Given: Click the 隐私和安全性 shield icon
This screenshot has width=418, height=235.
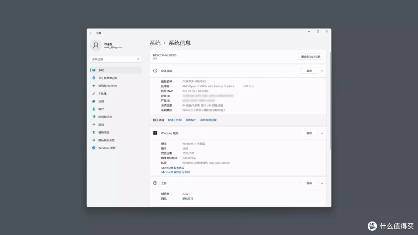Looking at the screenshot, I should point(94,140).
